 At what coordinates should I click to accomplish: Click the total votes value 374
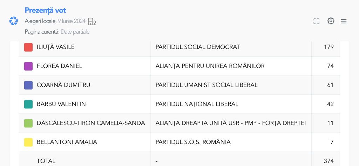click(328, 161)
